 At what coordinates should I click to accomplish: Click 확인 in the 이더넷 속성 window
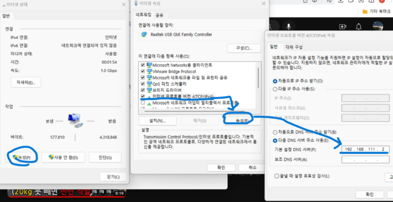click(x=221, y=168)
